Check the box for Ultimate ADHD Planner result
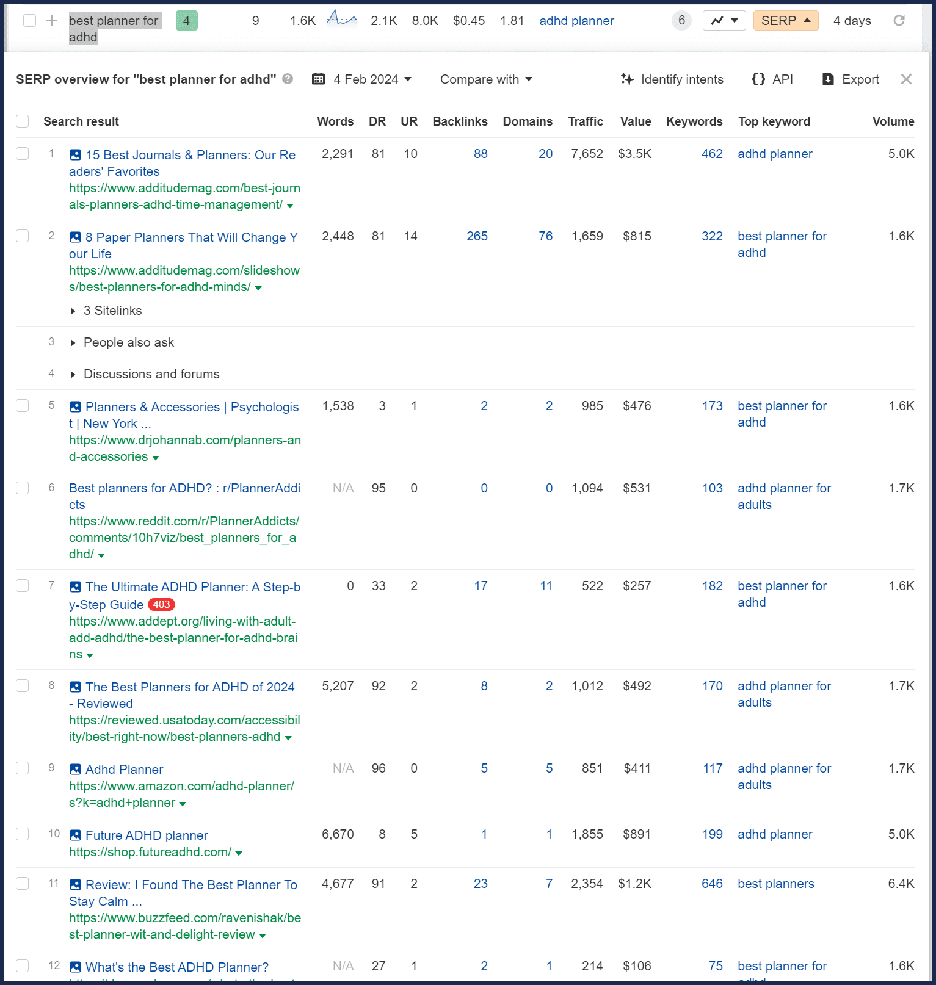 click(23, 585)
